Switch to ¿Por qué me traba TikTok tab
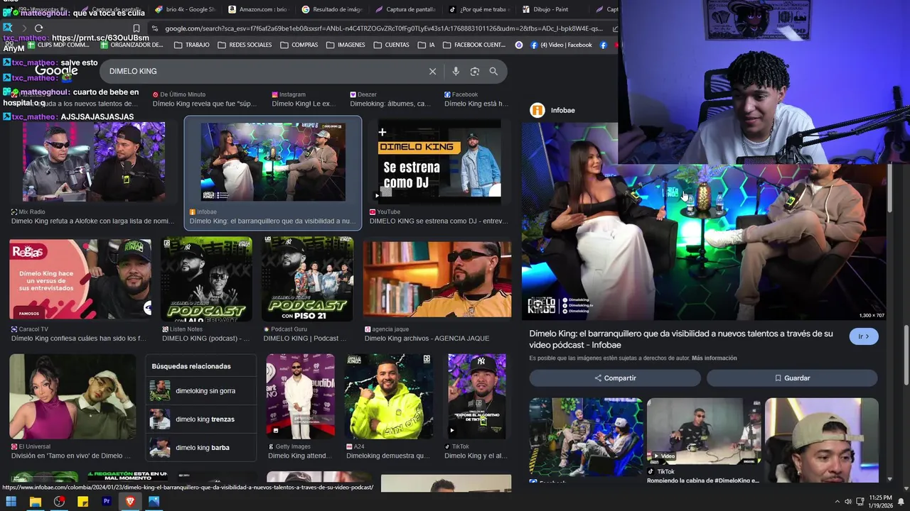Viewport: 910px width, 511px height. tap(480, 9)
